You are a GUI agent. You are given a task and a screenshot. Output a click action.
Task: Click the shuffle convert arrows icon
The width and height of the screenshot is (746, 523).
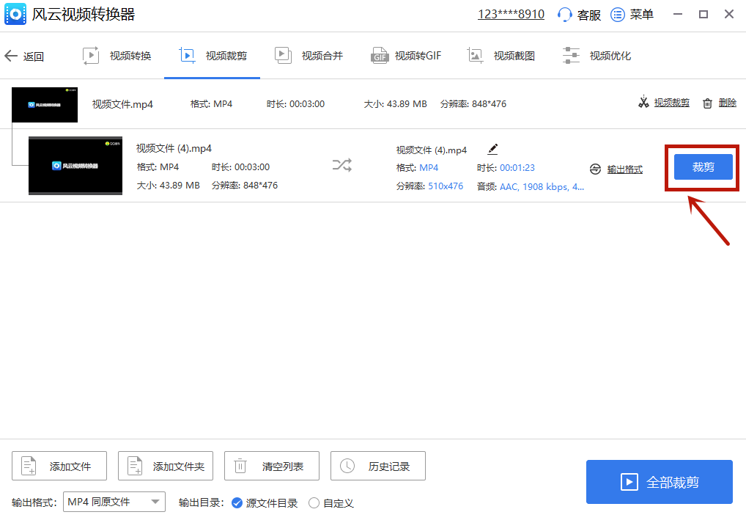pos(342,165)
